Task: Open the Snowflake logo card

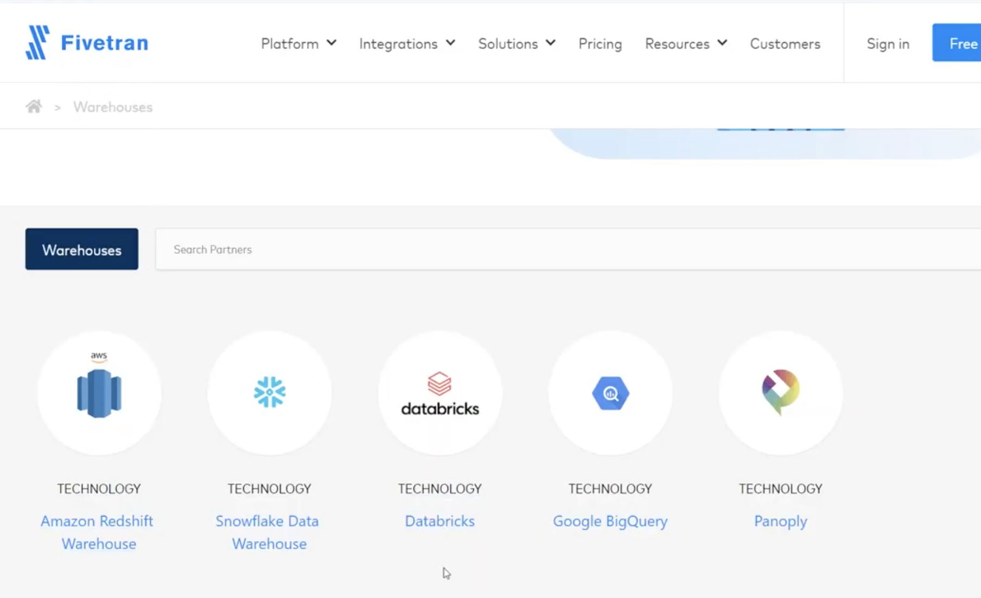Action: (x=270, y=393)
